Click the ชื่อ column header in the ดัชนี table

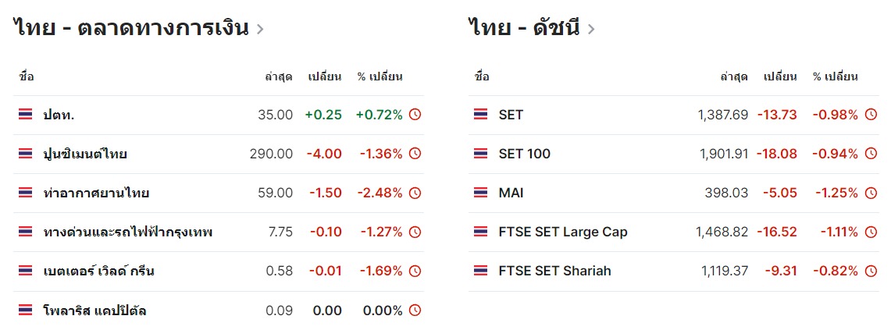[482, 76]
